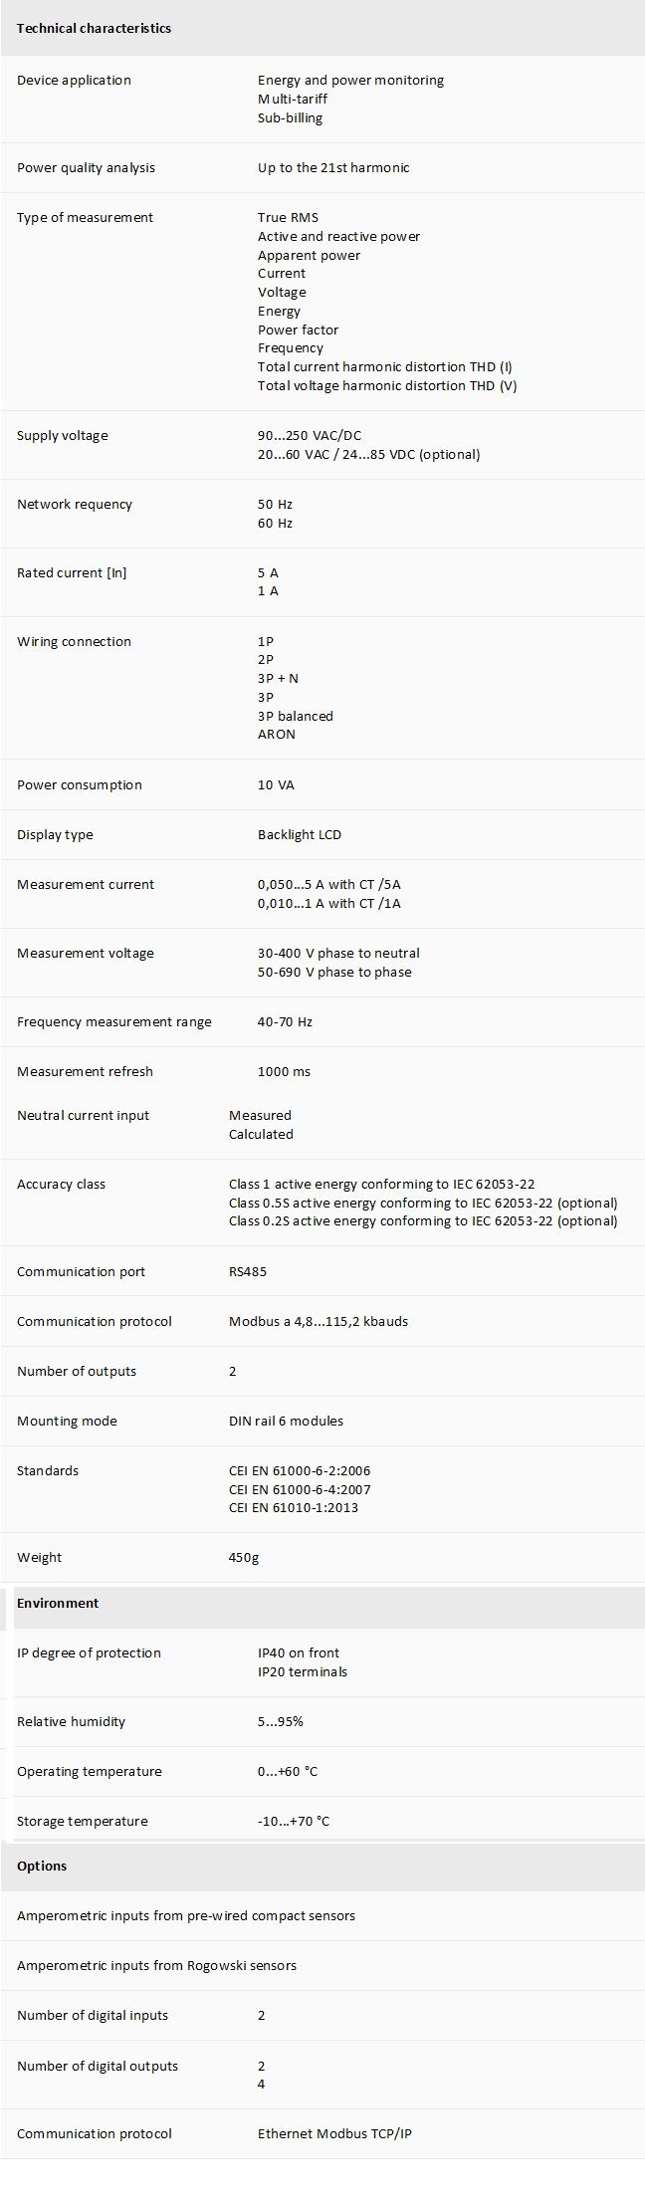Viewport: 645px width, 2202px height.
Task: Click the Backlight LCD display type value
Action: coord(300,834)
